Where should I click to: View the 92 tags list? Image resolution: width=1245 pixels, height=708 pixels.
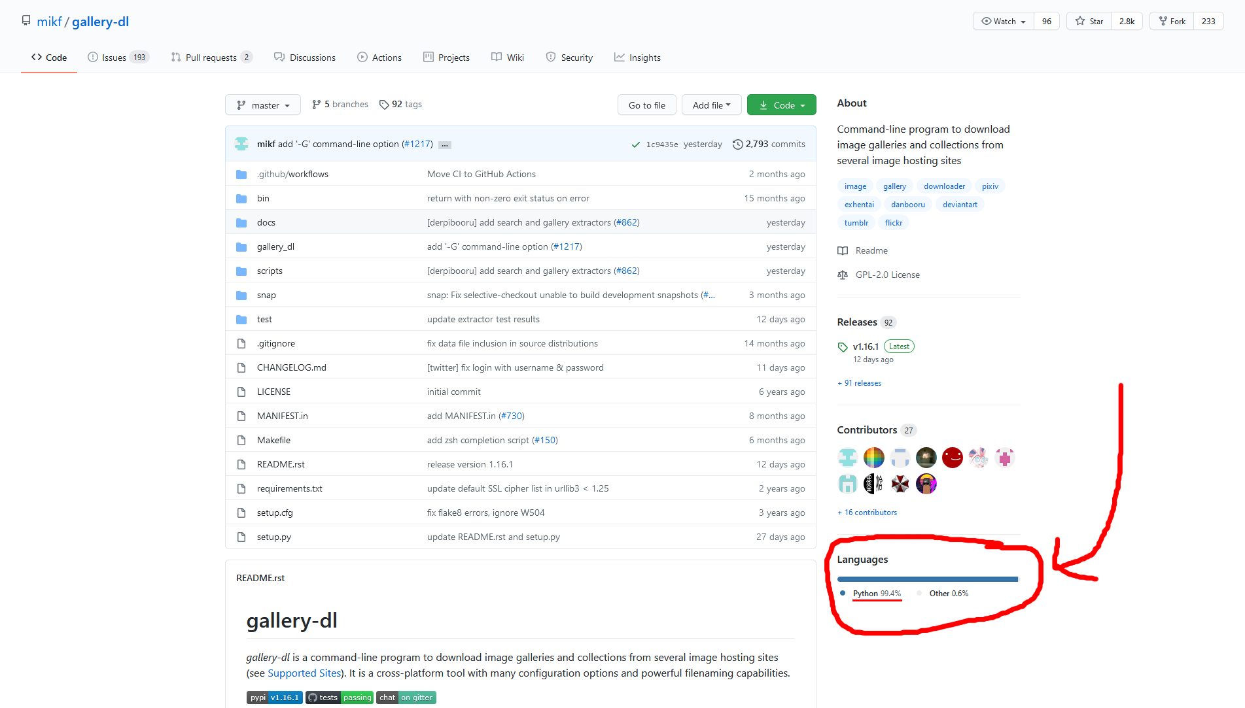coord(400,104)
